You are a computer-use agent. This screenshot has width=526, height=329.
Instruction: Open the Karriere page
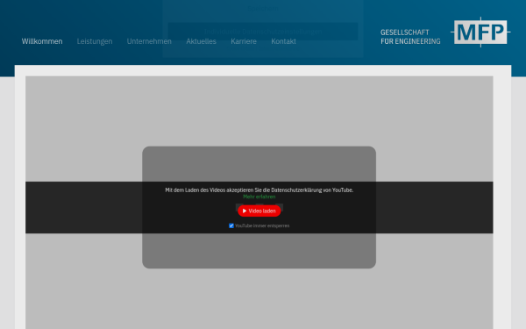244,41
